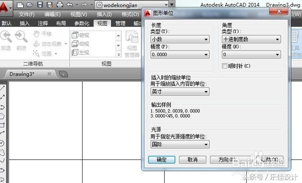Expand the 范围 zoom dropdown arrow
The width and height of the screenshot is (302, 183).
pos(56,54)
